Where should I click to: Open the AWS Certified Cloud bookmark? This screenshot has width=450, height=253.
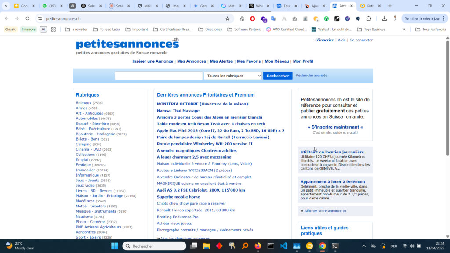[x=287, y=29]
